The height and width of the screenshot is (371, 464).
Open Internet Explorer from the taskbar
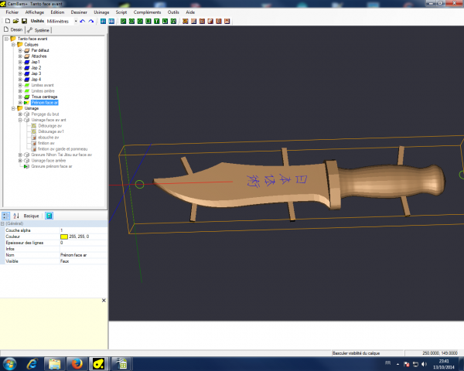coord(32,364)
